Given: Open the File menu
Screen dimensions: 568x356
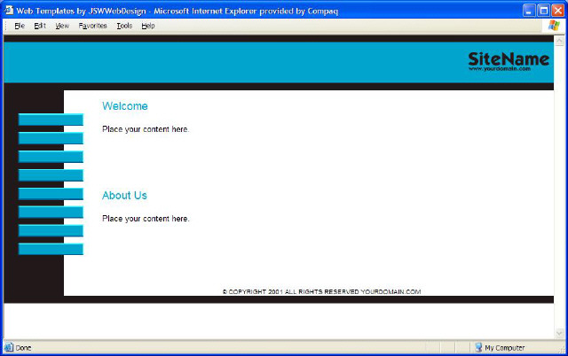Looking at the screenshot, I should (20, 26).
